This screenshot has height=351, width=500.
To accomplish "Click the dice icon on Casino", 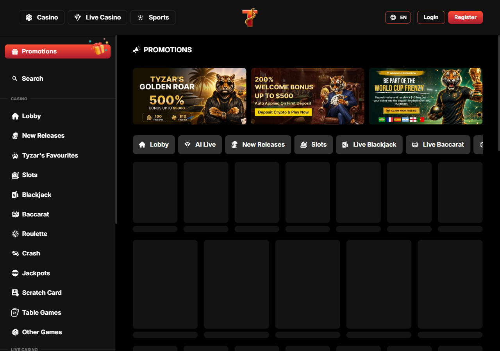I will (x=29, y=18).
